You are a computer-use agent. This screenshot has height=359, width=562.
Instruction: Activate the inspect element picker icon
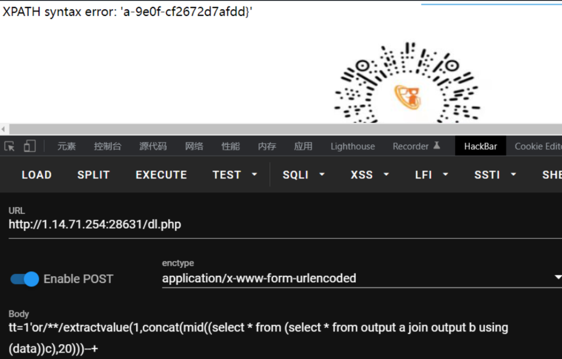coord(9,146)
